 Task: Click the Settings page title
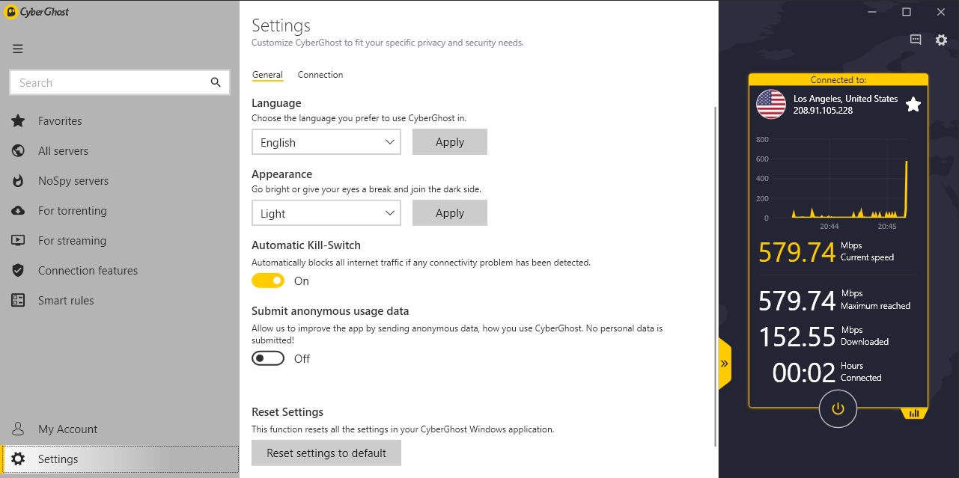(281, 25)
